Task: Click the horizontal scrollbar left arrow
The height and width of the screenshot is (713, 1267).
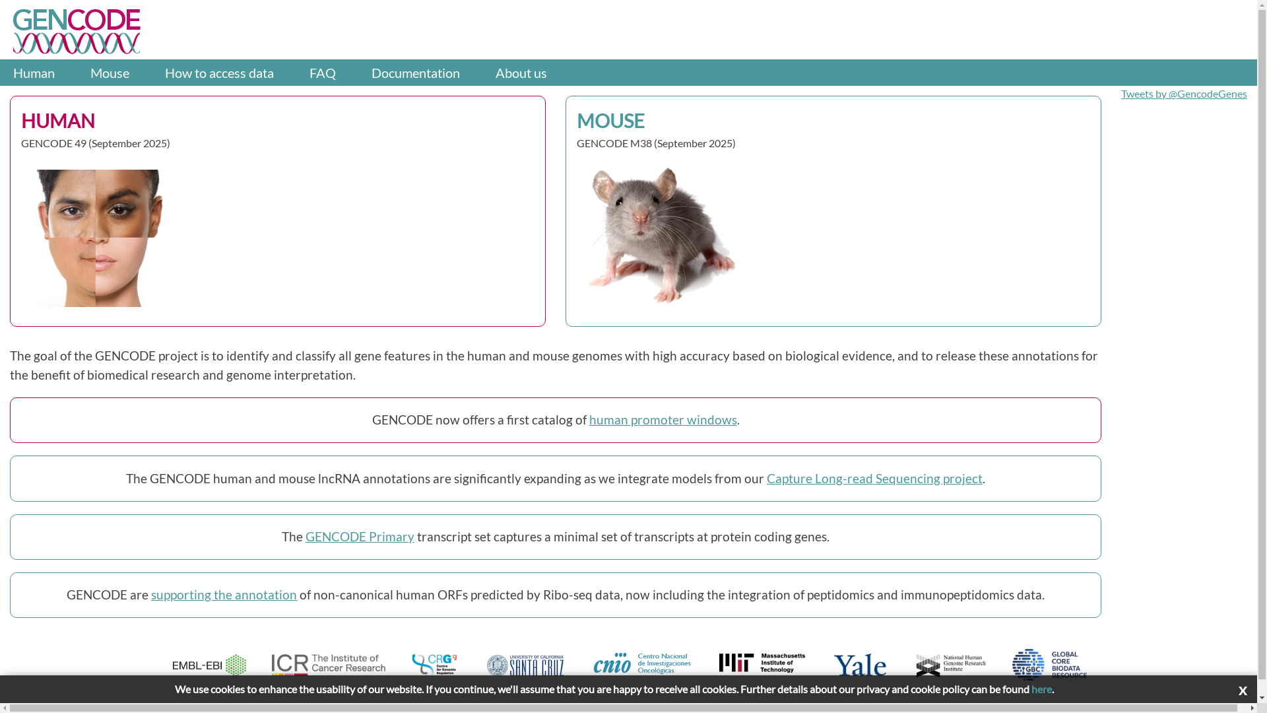Action: tap(5, 708)
